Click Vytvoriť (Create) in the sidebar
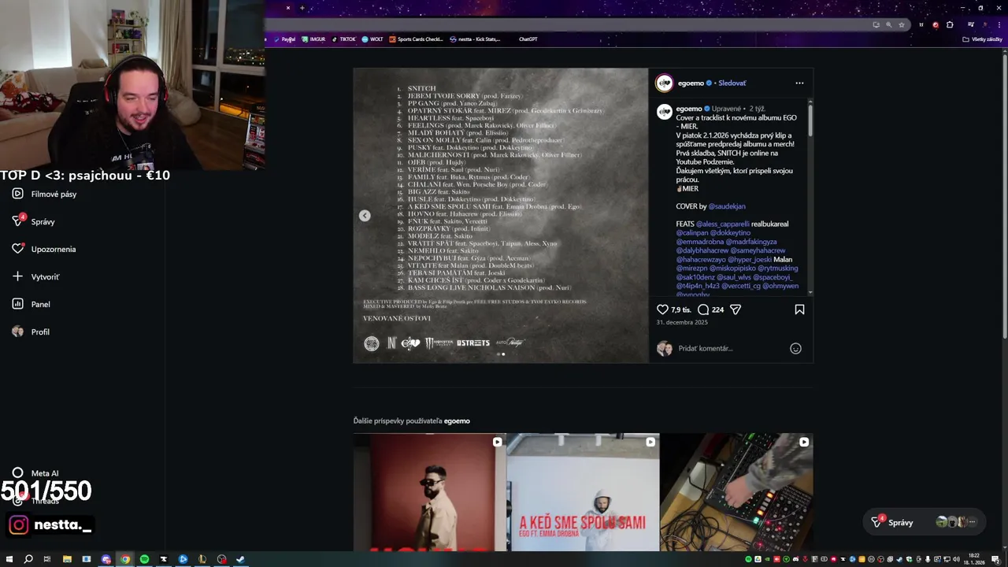 point(35,276)
